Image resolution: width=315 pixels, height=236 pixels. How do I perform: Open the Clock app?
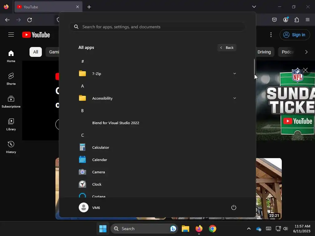coord(157,184)
